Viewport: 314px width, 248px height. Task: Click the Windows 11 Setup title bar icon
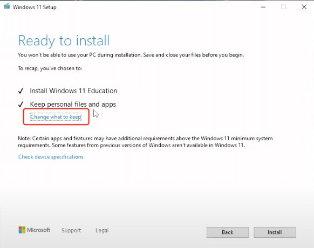(7, 6)
